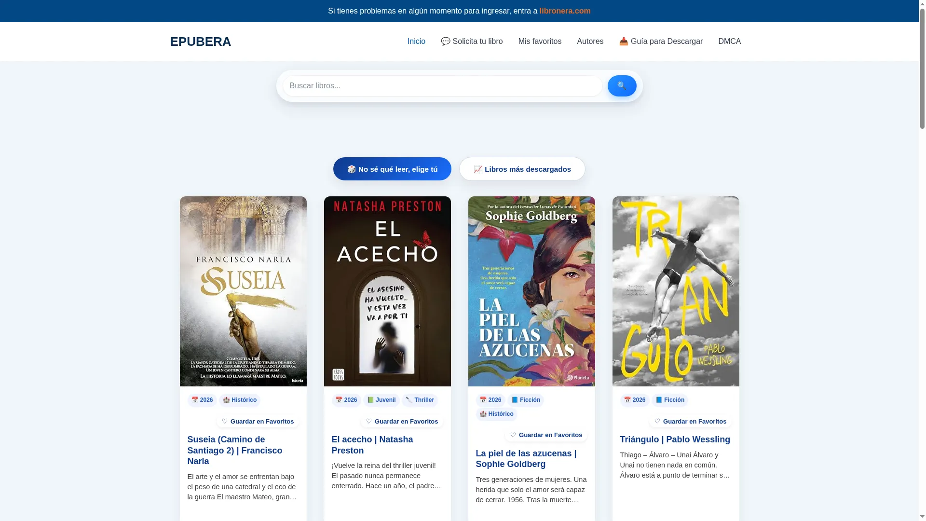Click El acecho description '¡Vuelve la reina'

pyautogui.click(x=386, y=476)
